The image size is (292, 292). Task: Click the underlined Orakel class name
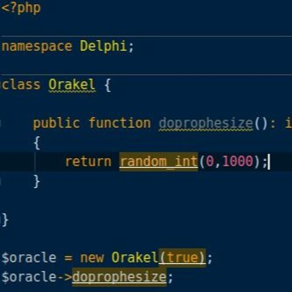(72, 85)
